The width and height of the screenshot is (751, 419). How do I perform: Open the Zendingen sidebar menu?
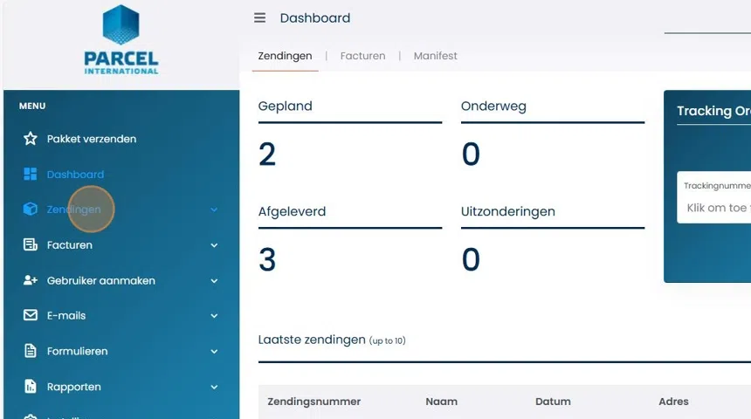pos(73,209)
